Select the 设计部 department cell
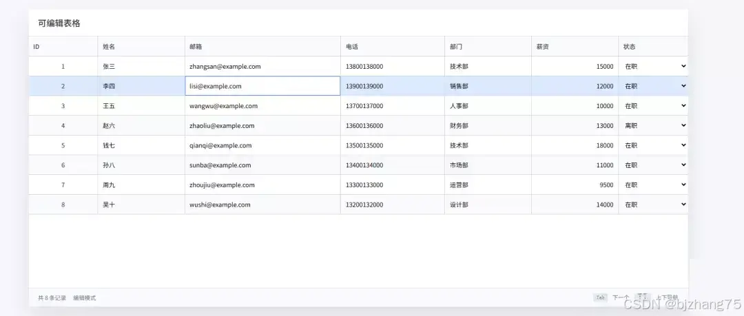This screenshot has width=744, height=316. (x=488, y=204)
